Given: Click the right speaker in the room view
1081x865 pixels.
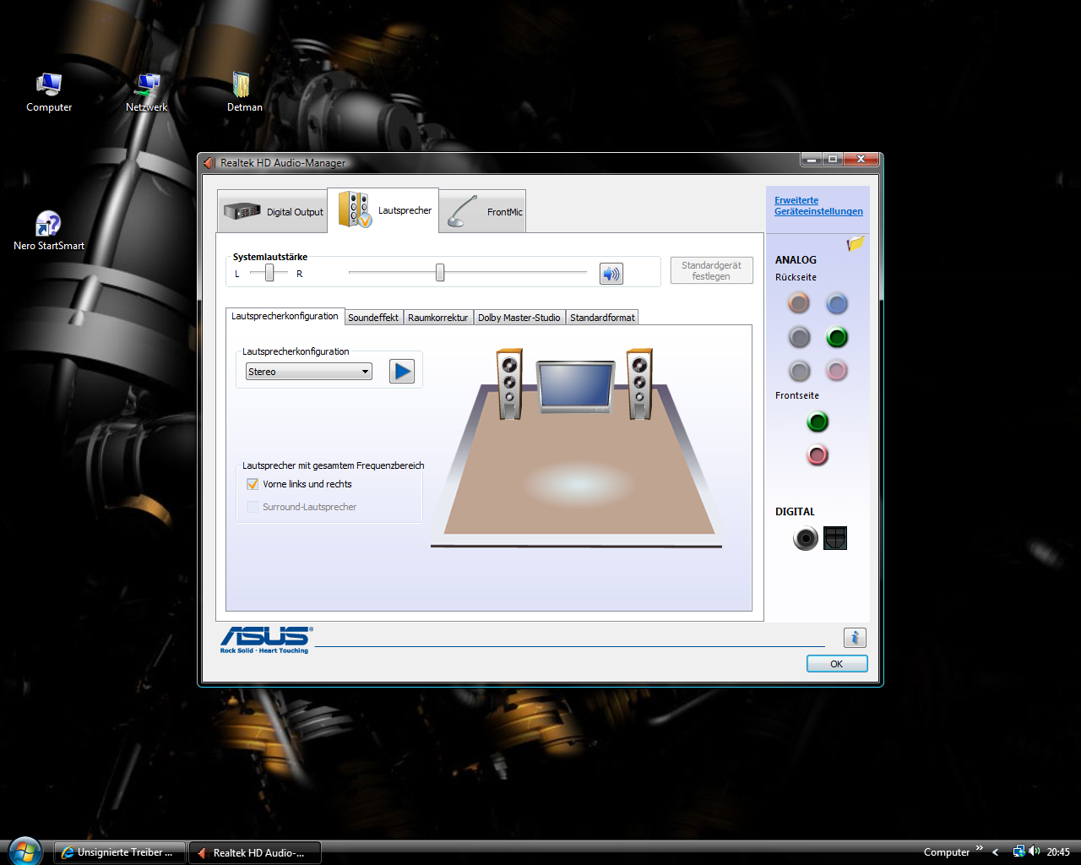Looking at the screenshot, I should click(639, 384).
